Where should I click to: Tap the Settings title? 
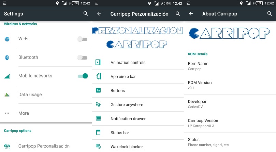pos(14,14)
